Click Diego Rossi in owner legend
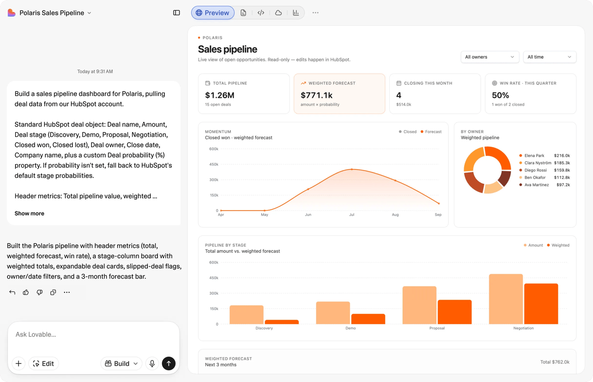Image resolution: width=593 pixels, height=382 pixels. (x=535, y=170)
